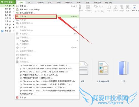This screenshot has width=139, height=107.
Task: Select the 工具(T) left menu item
Action: click(x=8, y=21)
